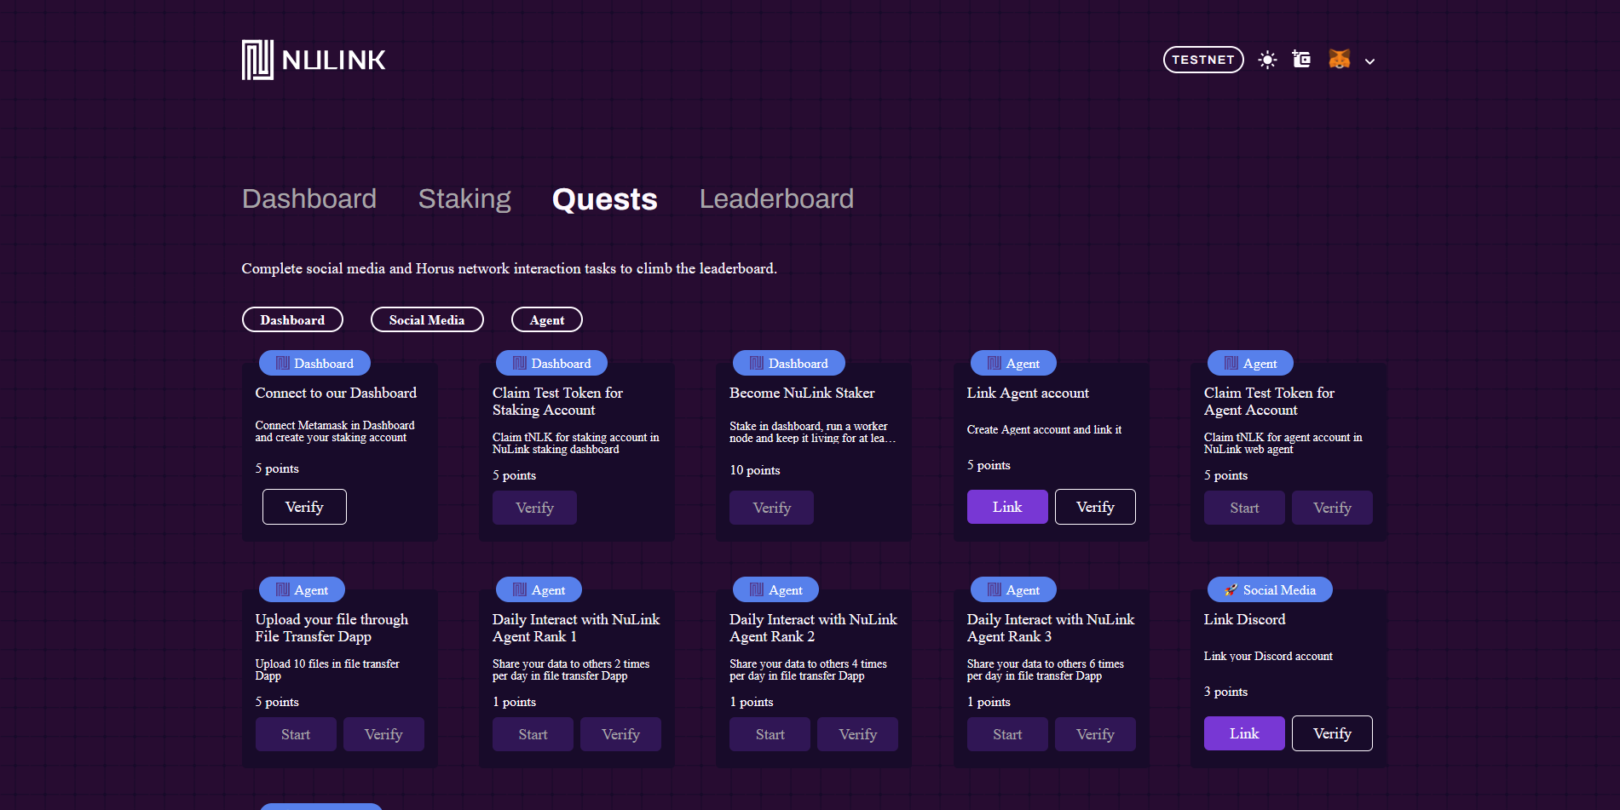The image size is (1620, 810).
Task: Click Link on Link Agent account card
Action: point(1006,507)
